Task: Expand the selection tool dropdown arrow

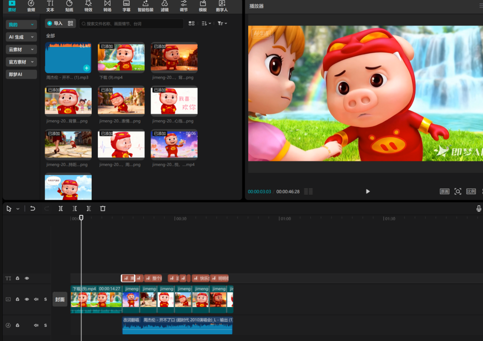Action: click(x=18, y=209)
